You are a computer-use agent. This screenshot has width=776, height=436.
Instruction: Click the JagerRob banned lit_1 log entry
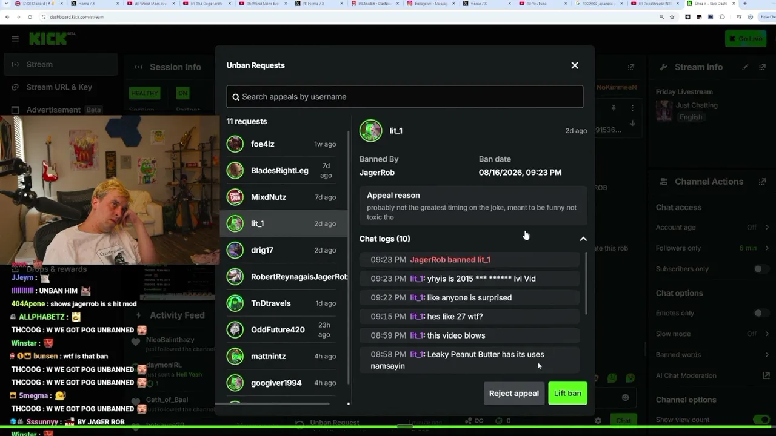(x=469, y=260)
